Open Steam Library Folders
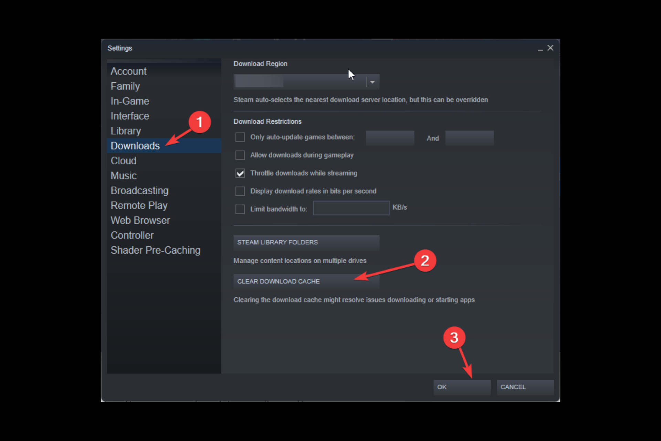This screenshot has height=441, width=661. (x=306, y=242)
